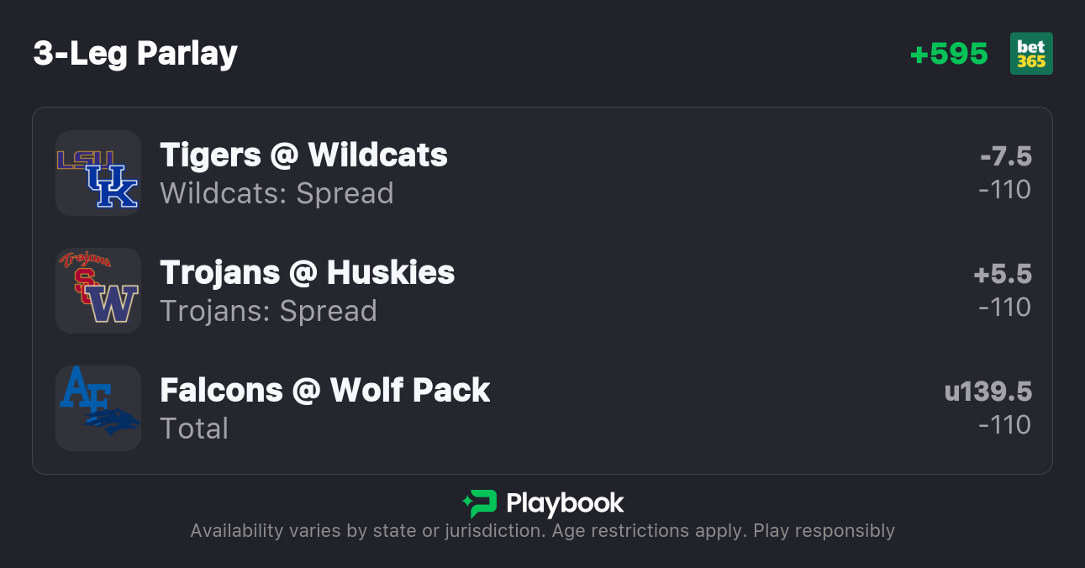Select the Tigers @ Wildcats matchup title
The width and height of the screenshot is (1085, 568).
click(x=303, y=155)
